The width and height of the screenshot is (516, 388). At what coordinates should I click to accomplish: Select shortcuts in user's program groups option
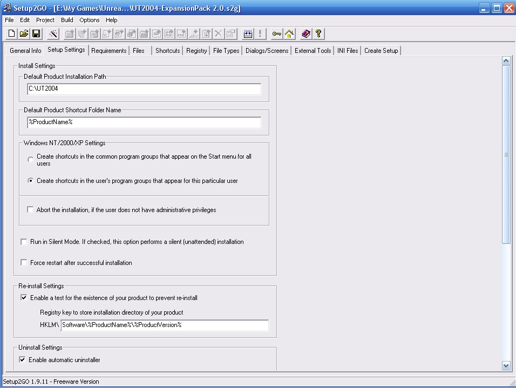30,181
